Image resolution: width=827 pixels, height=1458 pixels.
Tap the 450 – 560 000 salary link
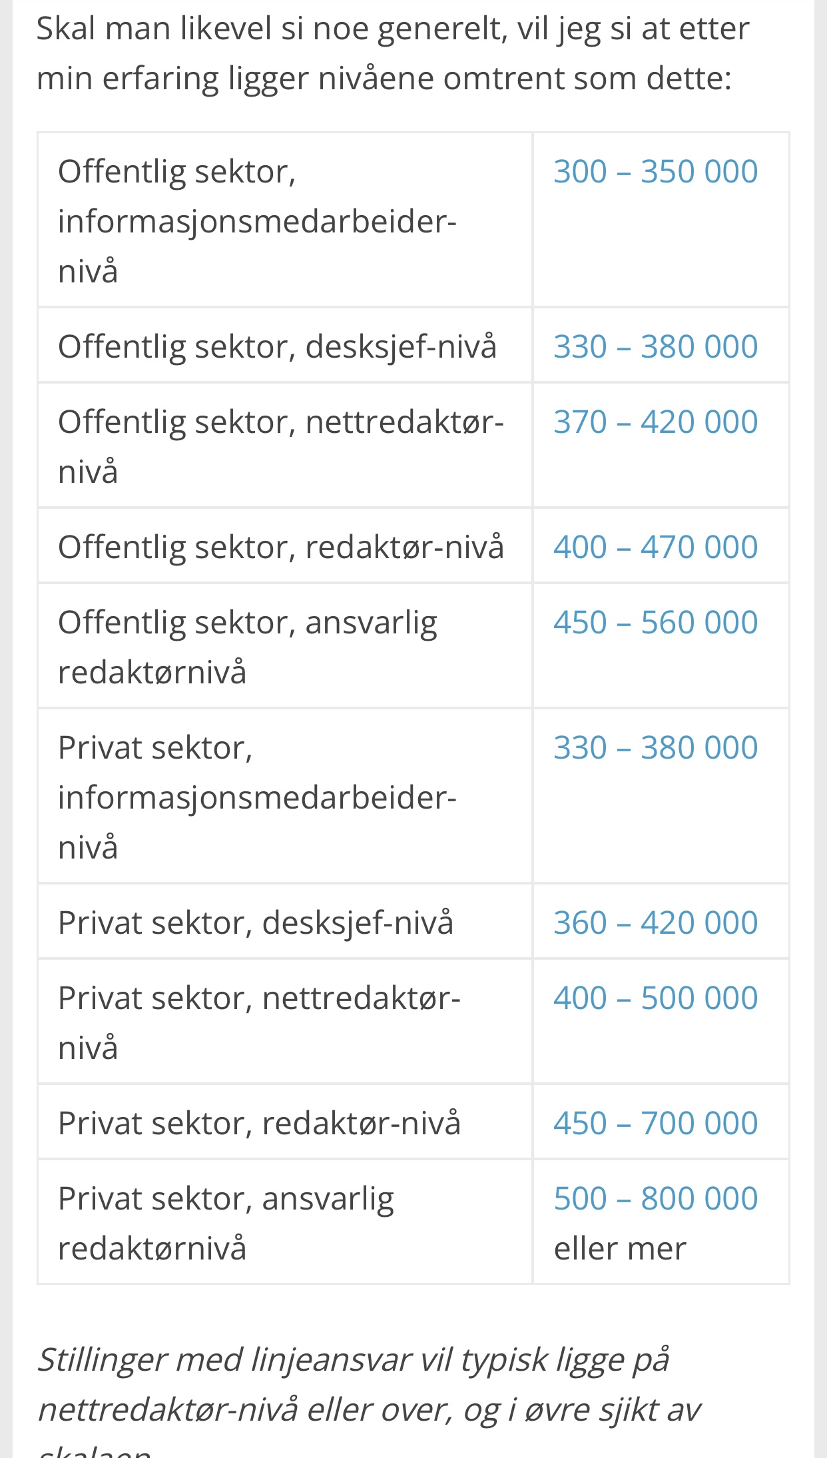655,623
